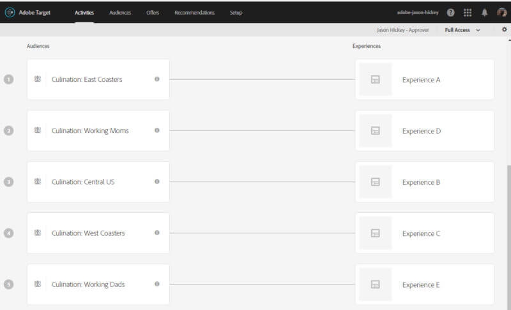
Task: Click Jason Hickey - Approver label
Action: (403, 30)
